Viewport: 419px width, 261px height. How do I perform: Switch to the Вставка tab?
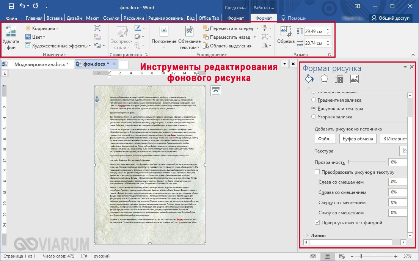(55, 18)
